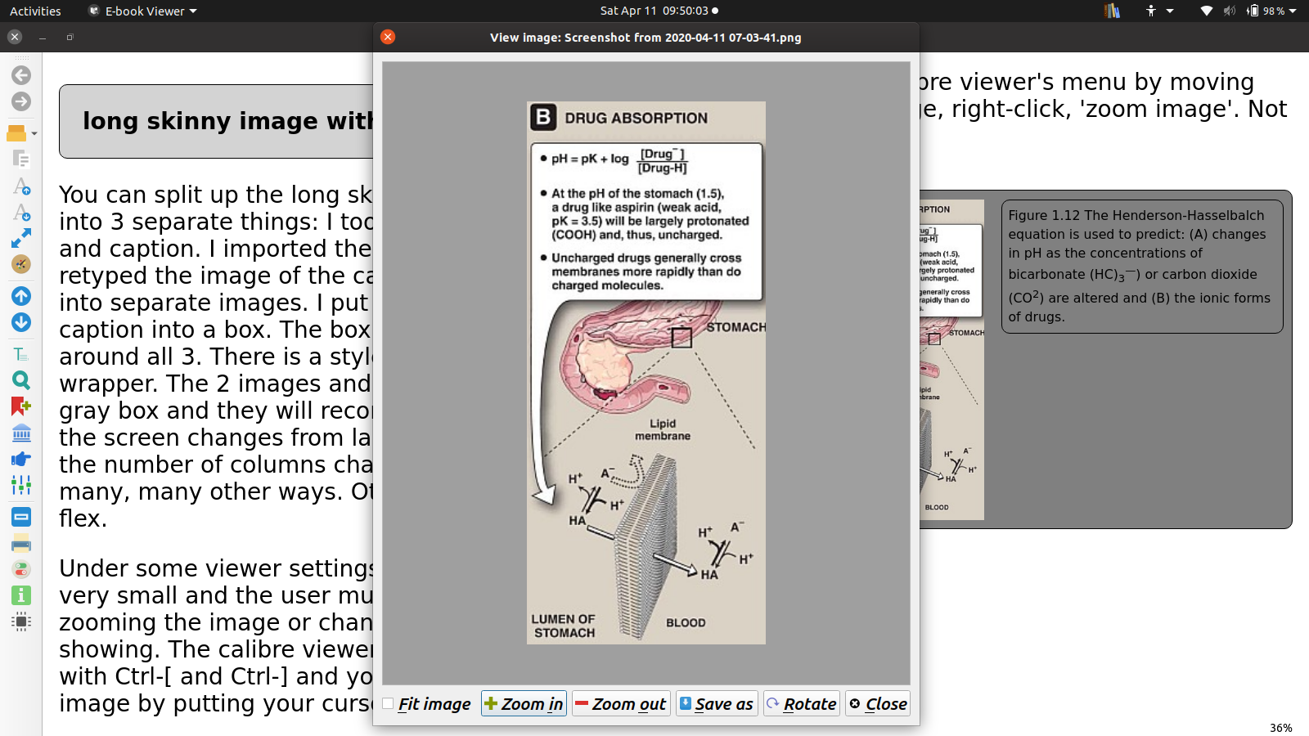Click the Close button in image dialog
1309x736 pixels.
[x=878, y=704]
